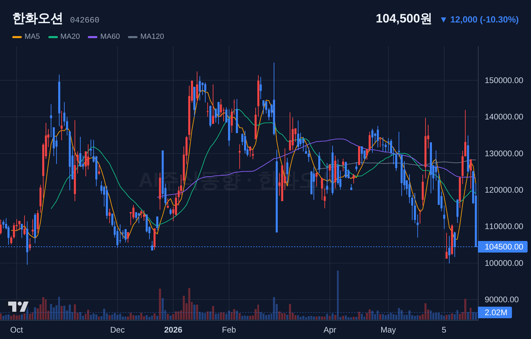Click the Apr label on the time axis
This screenshot has width=531, height=339.
click(330, 330)
